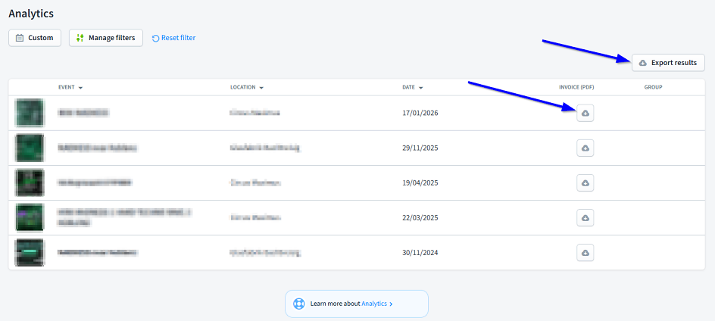Sort by the LOCATION column arrow
Screen dimensions: 715x321
[x=261, y=88]
